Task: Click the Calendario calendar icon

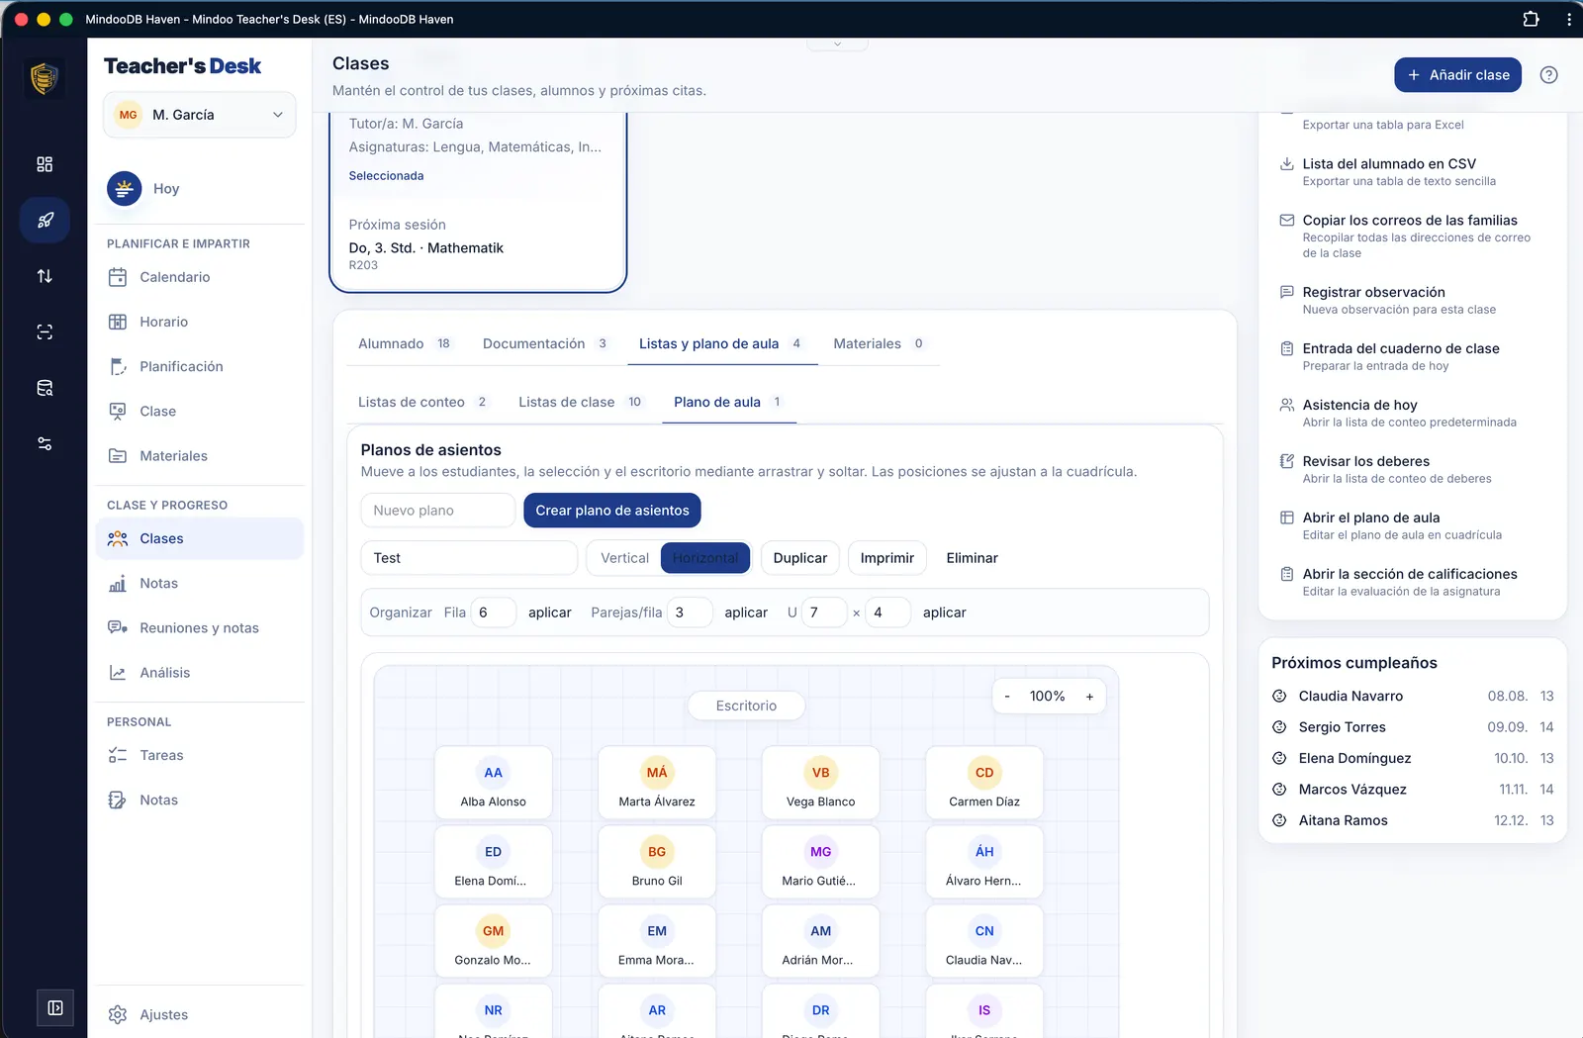Action: (118, 277)
